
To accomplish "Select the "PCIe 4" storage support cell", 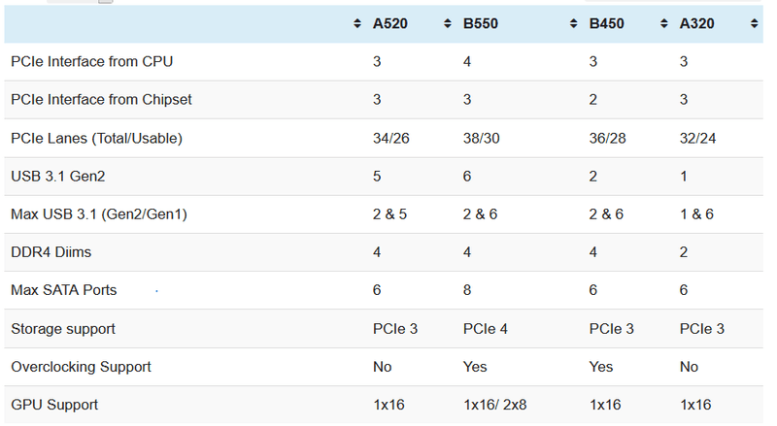I will click(x=486, y=329).
